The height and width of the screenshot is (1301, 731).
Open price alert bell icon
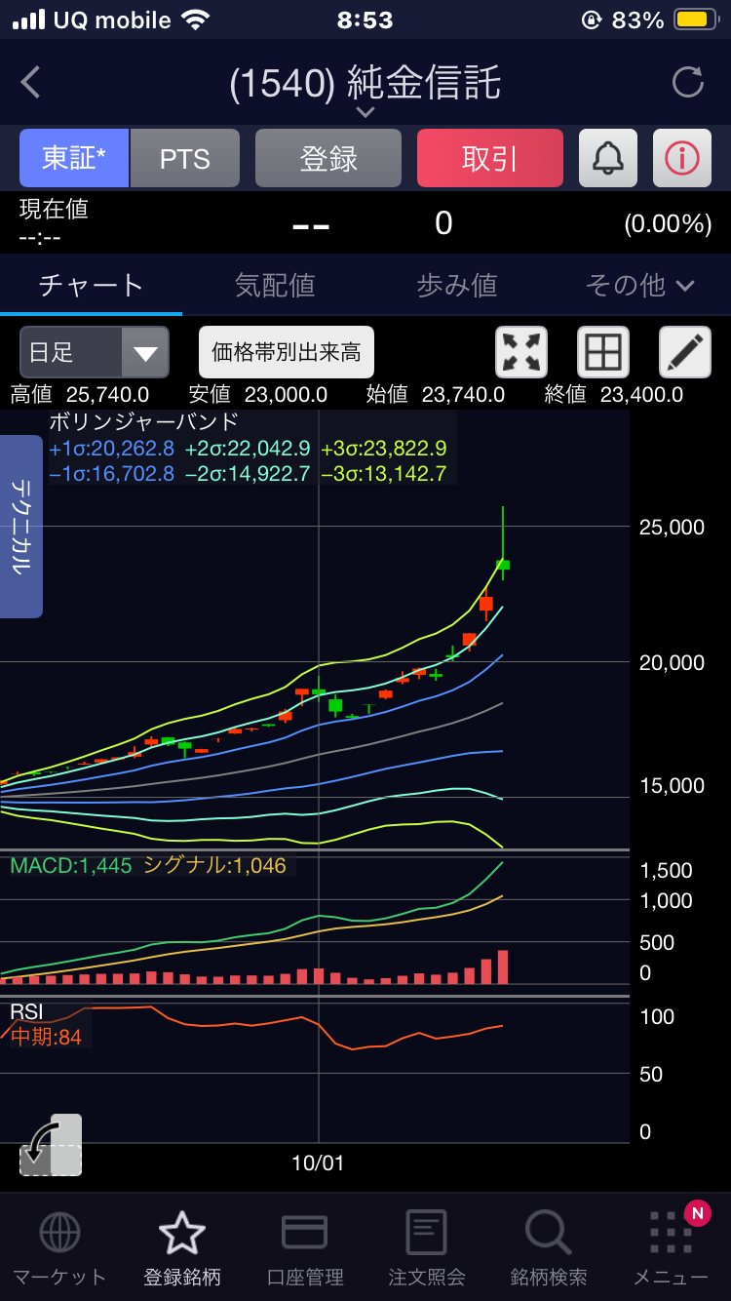(x=608, y=158)
